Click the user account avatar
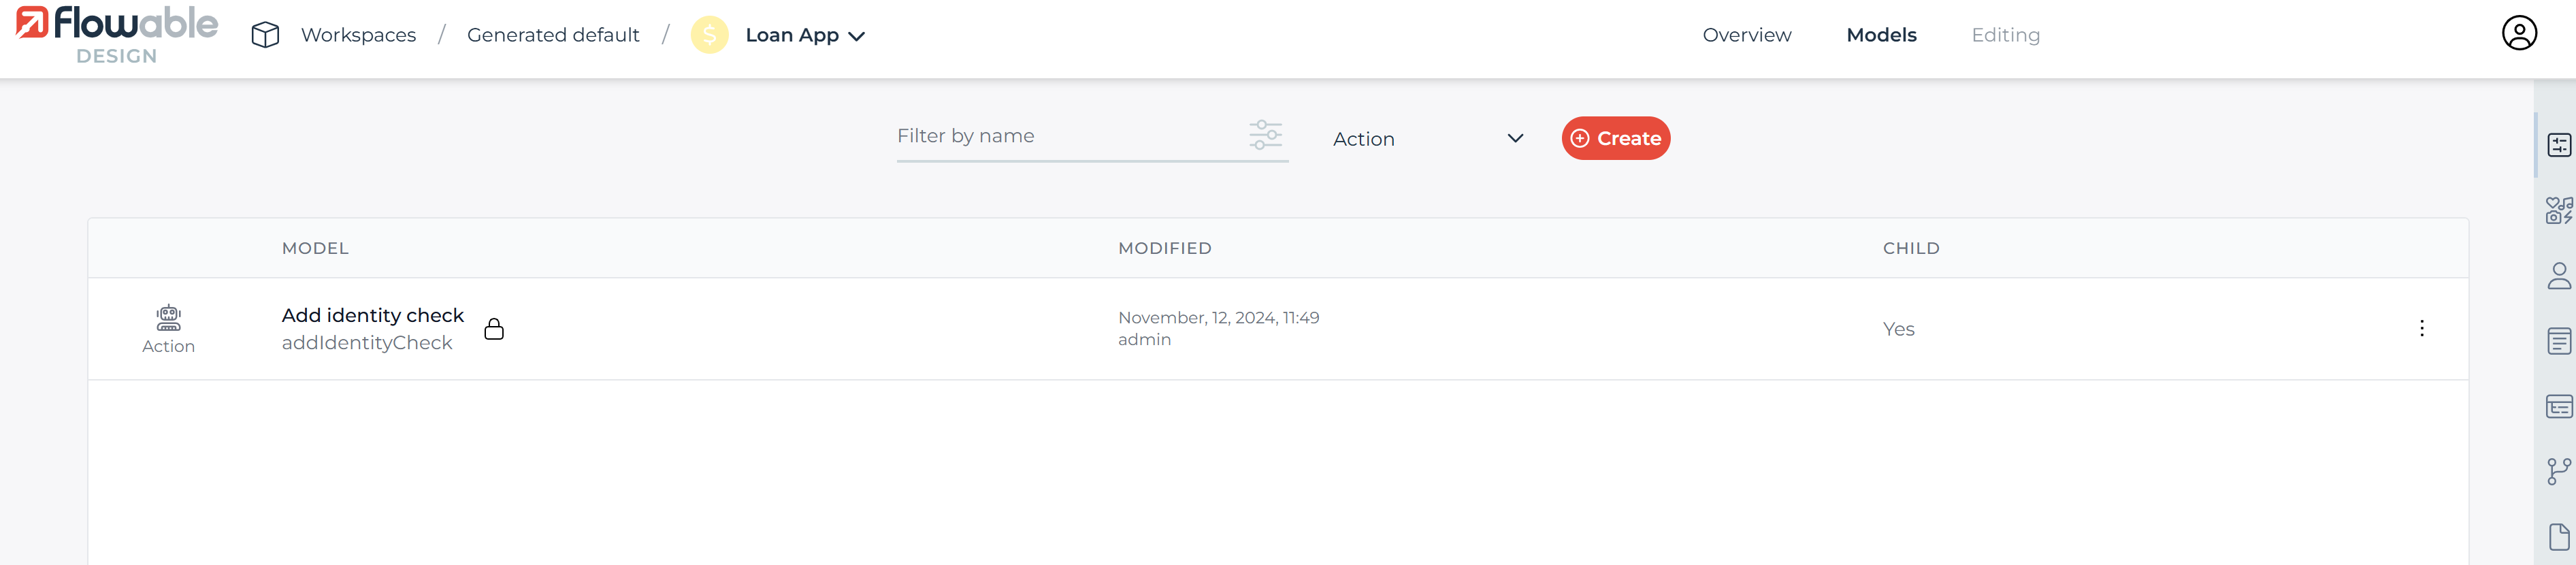The height and width of the screenshot is (565, 2576). (2520, 32)
